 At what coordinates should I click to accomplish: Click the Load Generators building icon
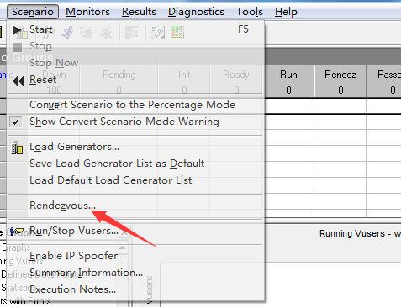(x=17, y=148)
